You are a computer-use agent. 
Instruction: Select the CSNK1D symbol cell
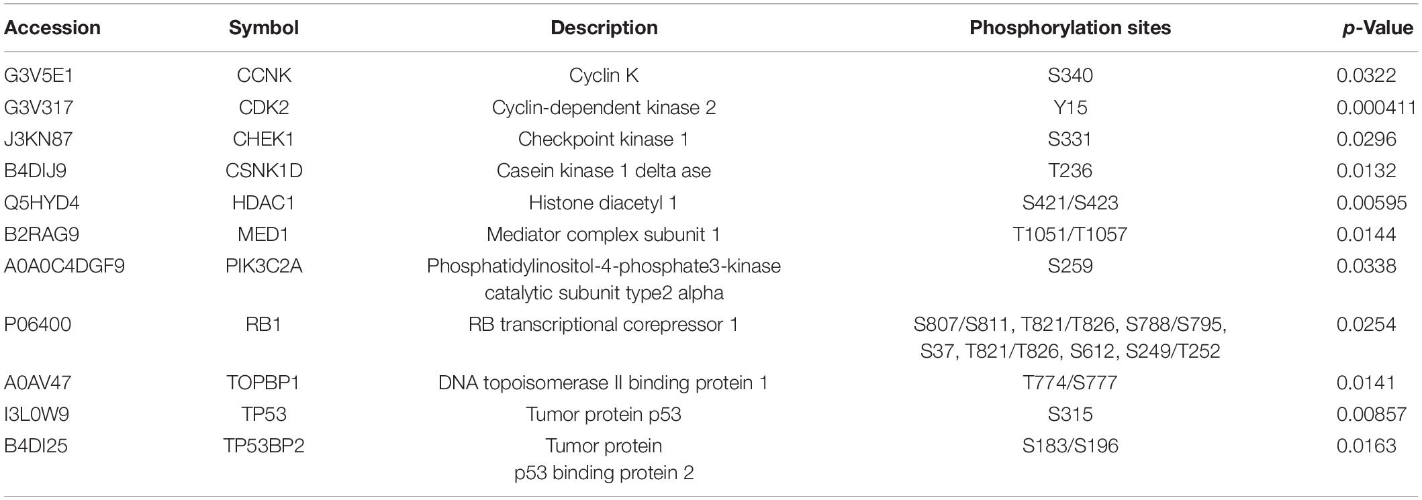pos(264,170)
